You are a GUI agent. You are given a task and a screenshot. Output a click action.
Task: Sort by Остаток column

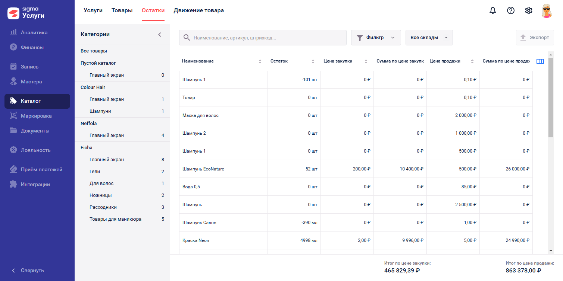point(313,61)
